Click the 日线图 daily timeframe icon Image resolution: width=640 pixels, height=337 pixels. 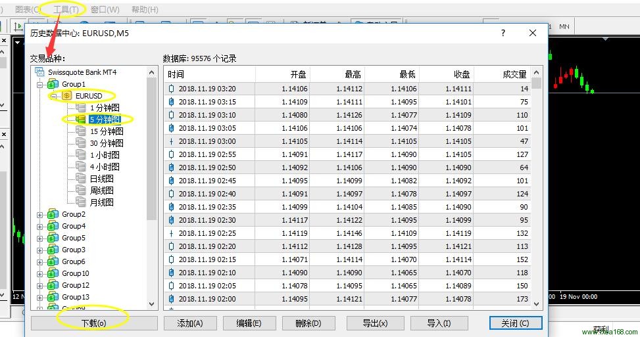[x=81, y=179]
